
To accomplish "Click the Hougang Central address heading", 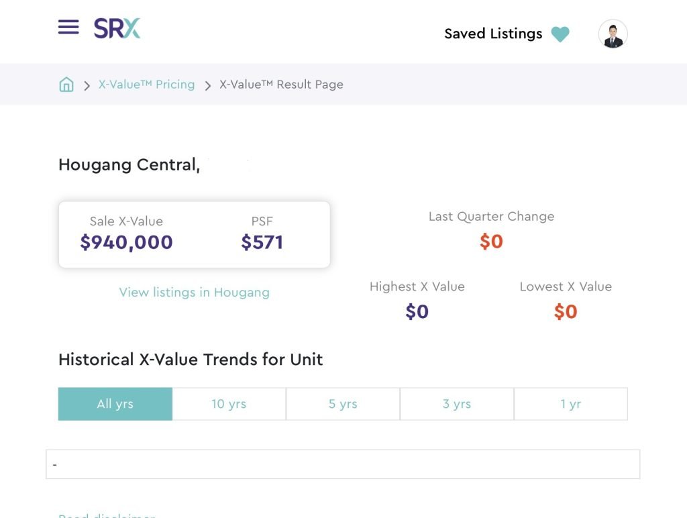I will pyautogui.click(x=129, y=164).
